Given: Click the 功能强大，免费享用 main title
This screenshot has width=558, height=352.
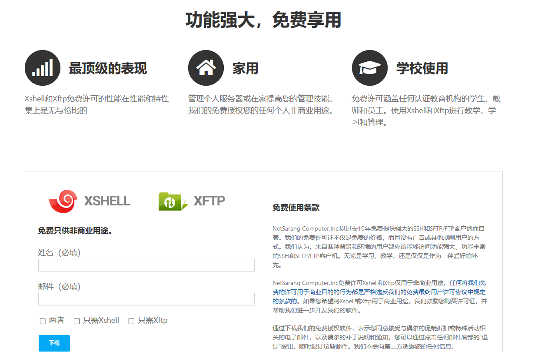Looking at the screenshot, I should click(x=263, y=20).
